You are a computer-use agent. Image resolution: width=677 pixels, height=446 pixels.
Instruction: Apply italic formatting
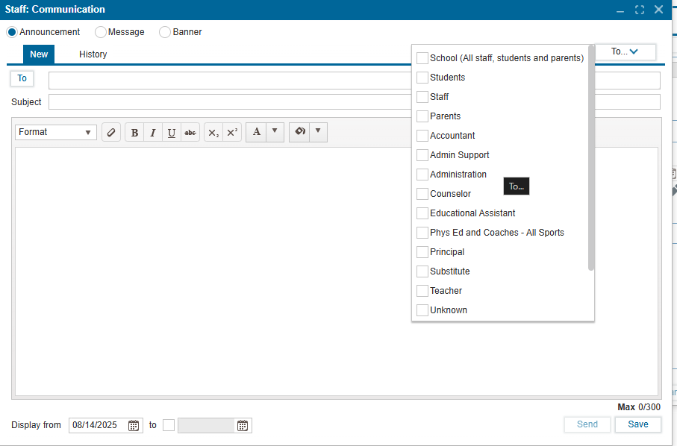coord(153,133)
